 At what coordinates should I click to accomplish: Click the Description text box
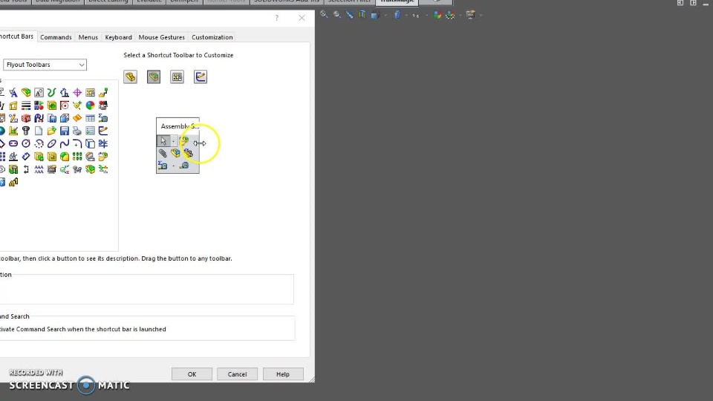[147, 289]
